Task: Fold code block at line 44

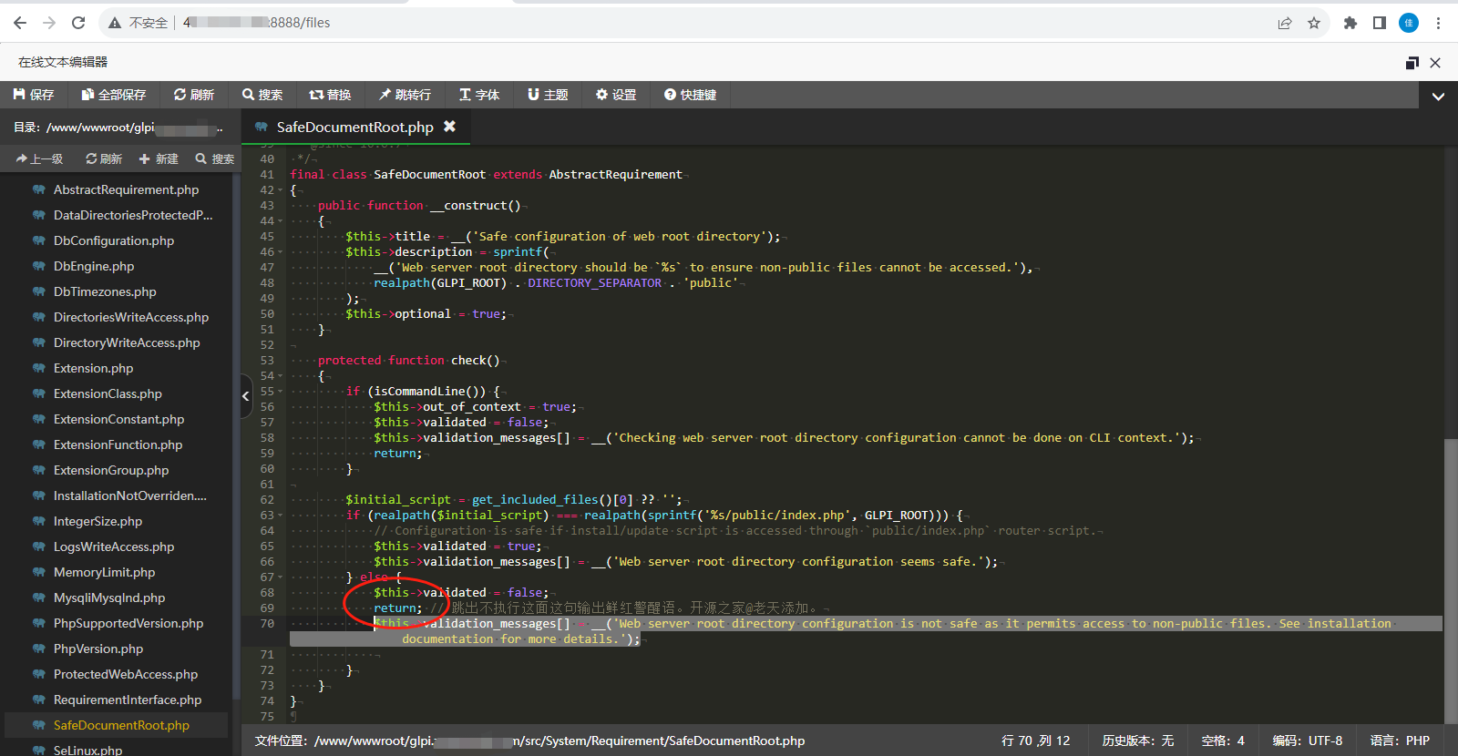Action: pos(281,221)
